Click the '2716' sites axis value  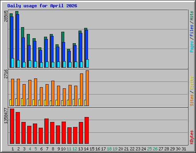(6, 74)
